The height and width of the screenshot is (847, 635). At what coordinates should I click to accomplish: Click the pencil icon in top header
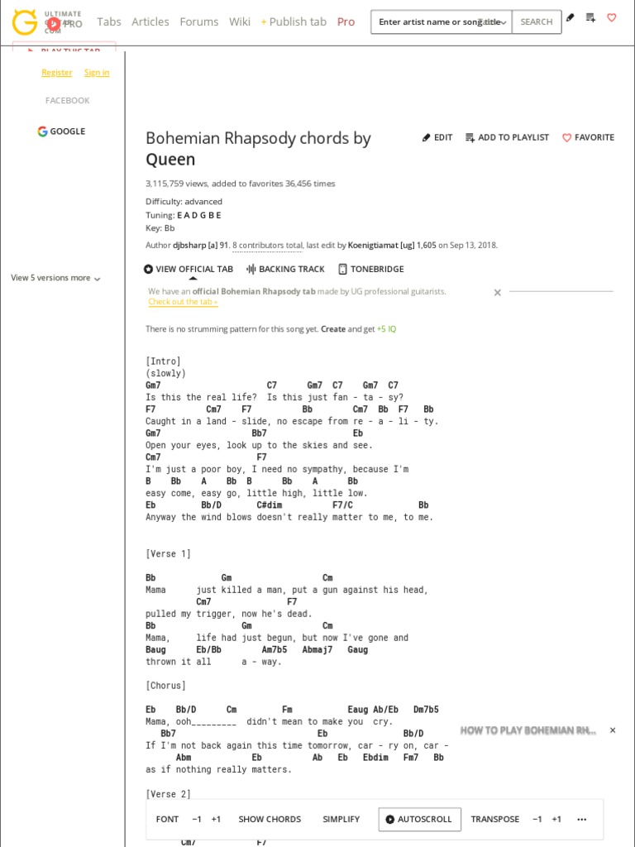(x=570, y=17)
